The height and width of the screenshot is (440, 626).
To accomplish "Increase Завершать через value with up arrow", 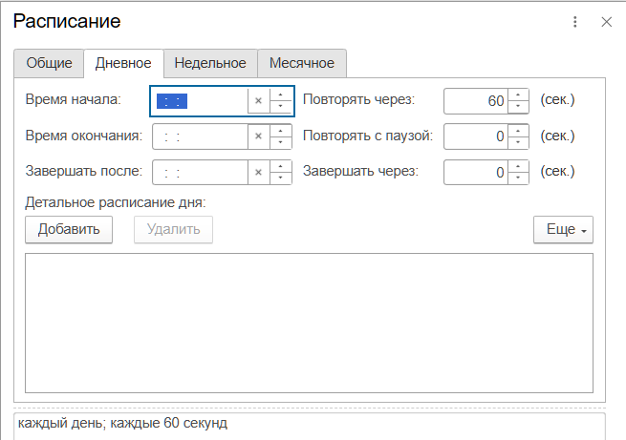I will click(518, 167).
